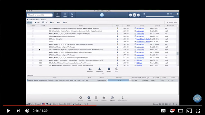Select the Kellee_Maize__Integration transfer row

(102, 80)
